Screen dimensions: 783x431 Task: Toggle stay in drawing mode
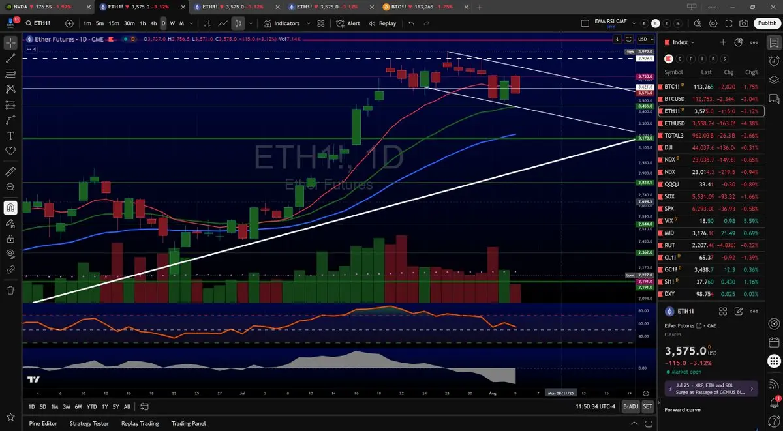pyautogui.click(x=10, y=223)
